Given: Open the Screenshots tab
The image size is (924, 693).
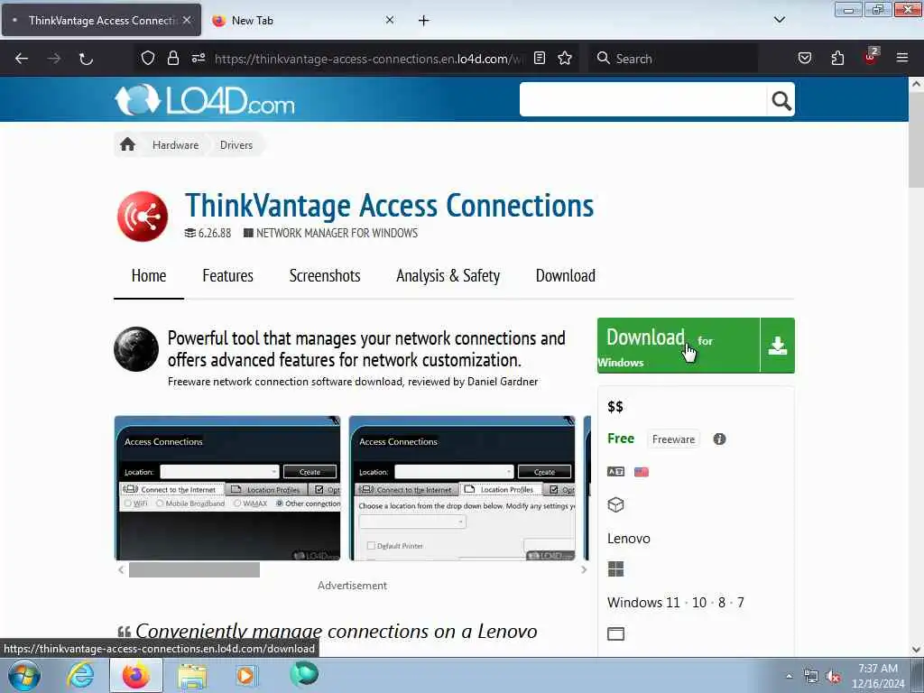Looking at the screenshot, I should tap(325, 276).
